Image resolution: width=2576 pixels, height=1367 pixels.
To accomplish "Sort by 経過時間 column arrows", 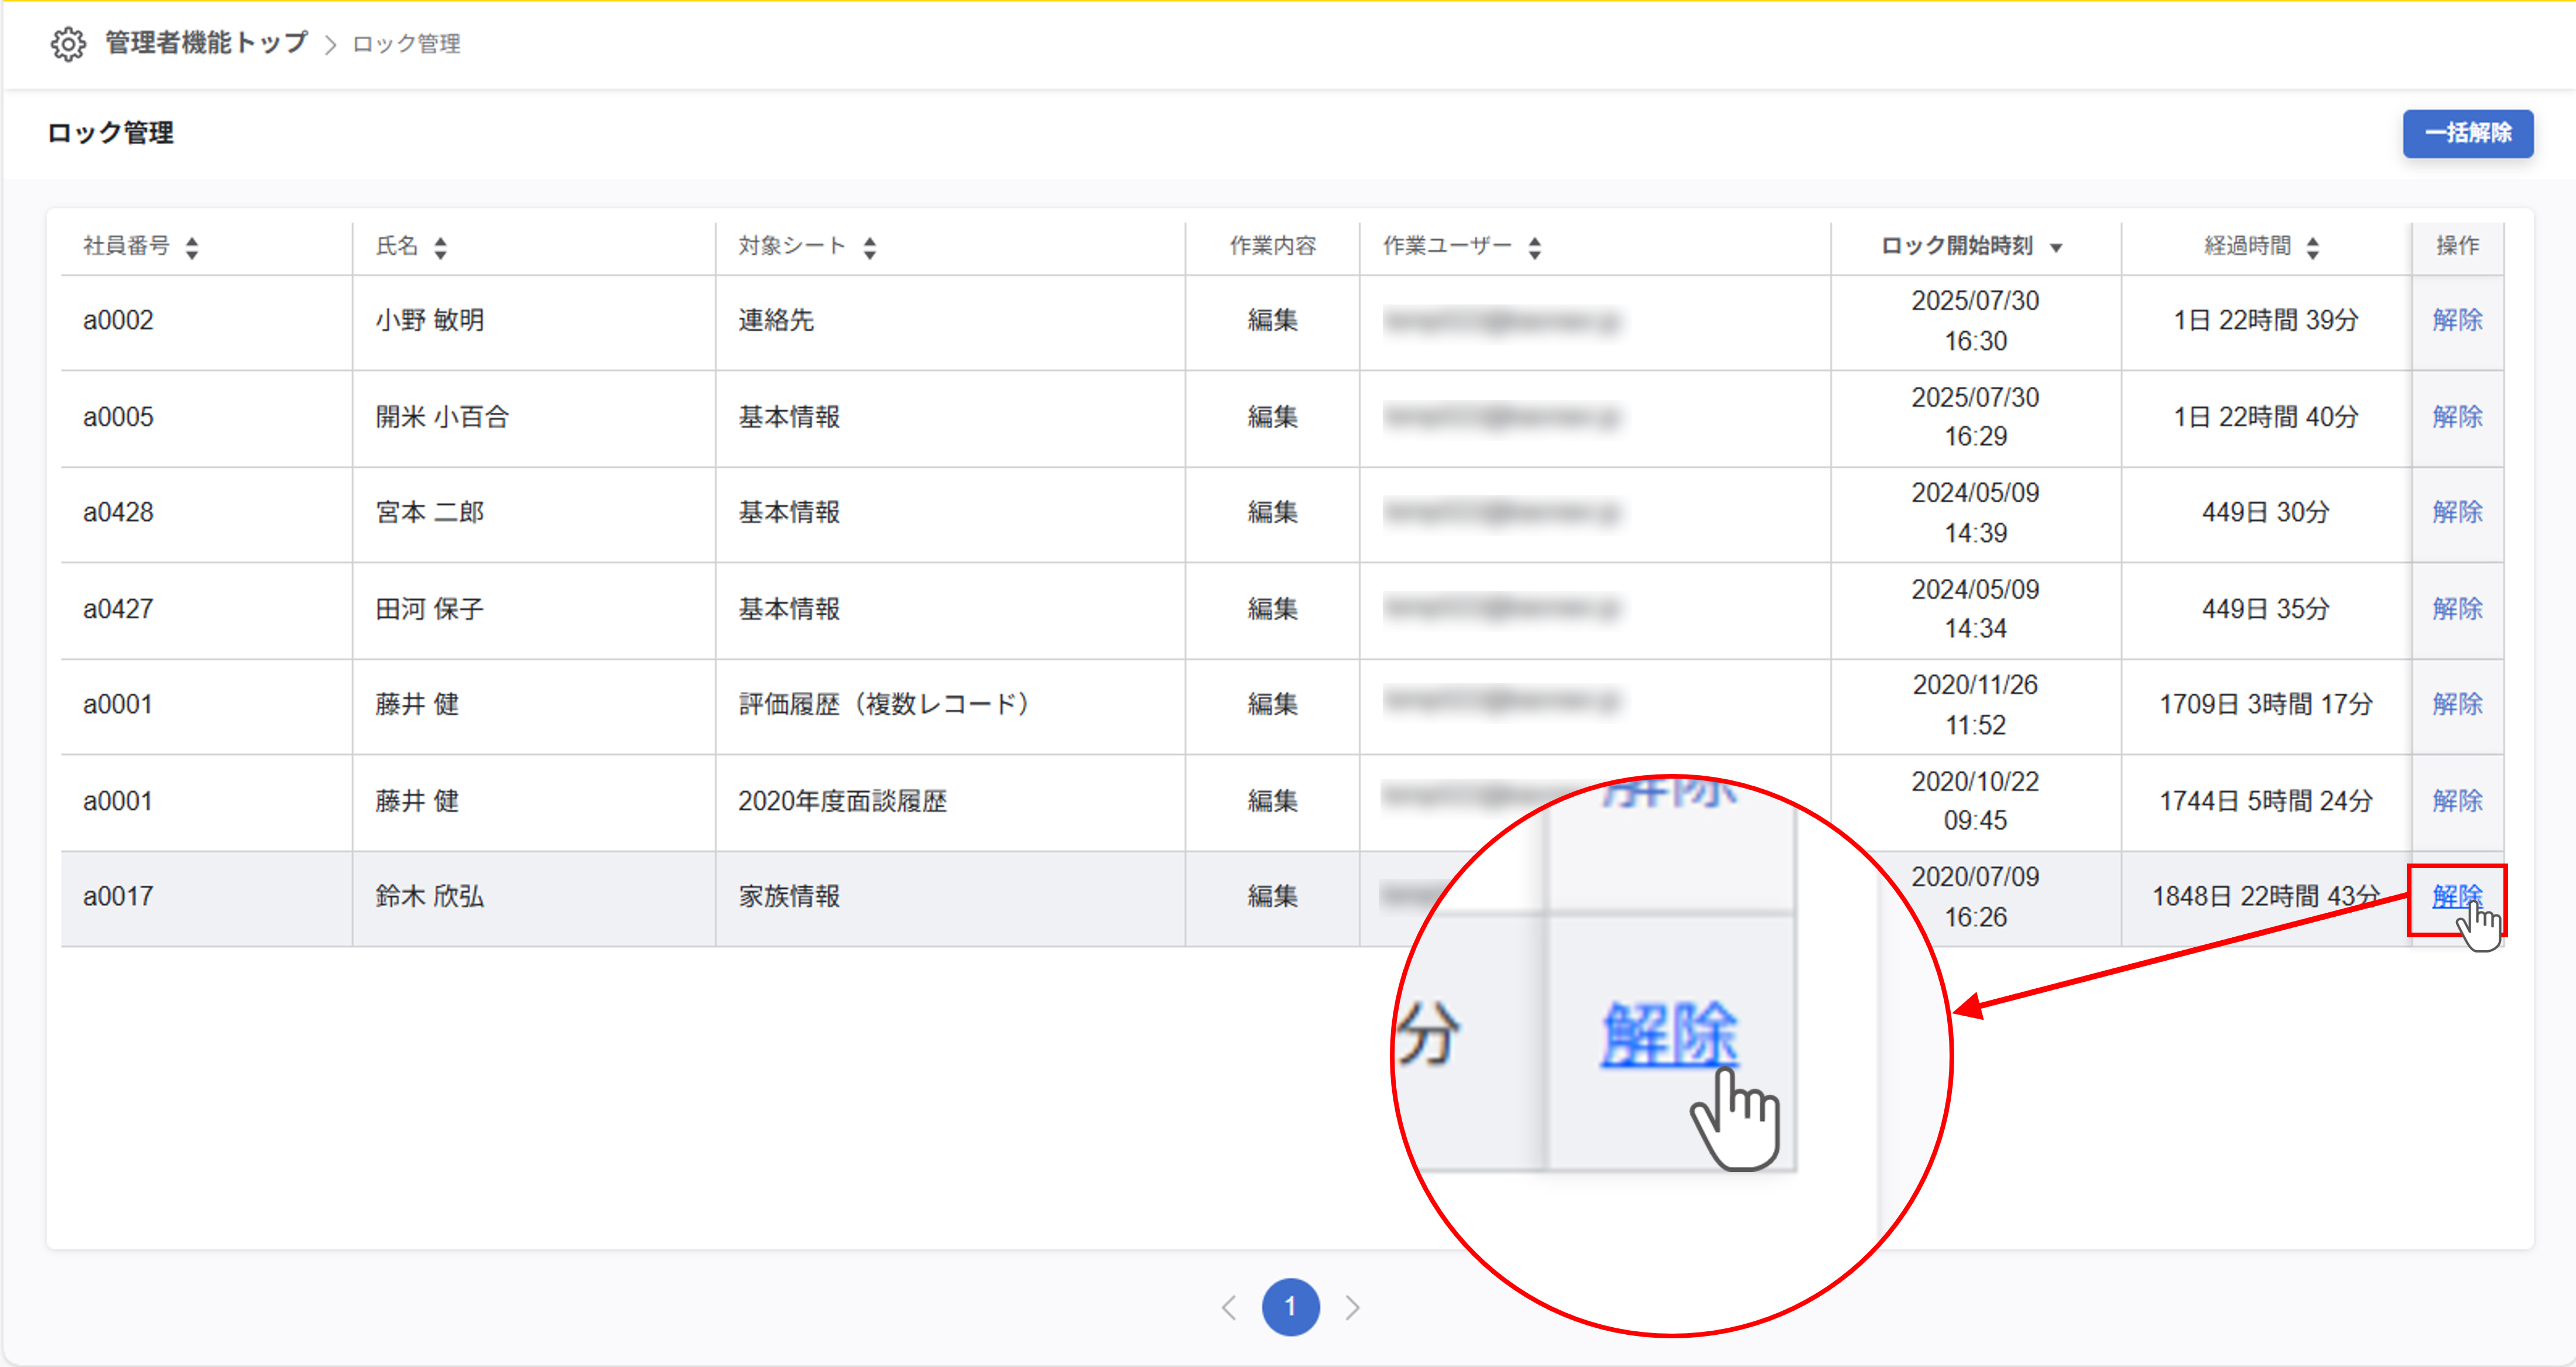I will click(x=2312, y=247).
